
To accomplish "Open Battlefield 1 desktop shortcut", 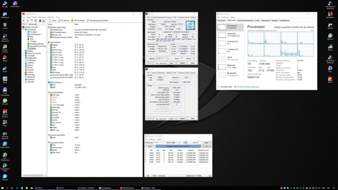I will point(330,15).
